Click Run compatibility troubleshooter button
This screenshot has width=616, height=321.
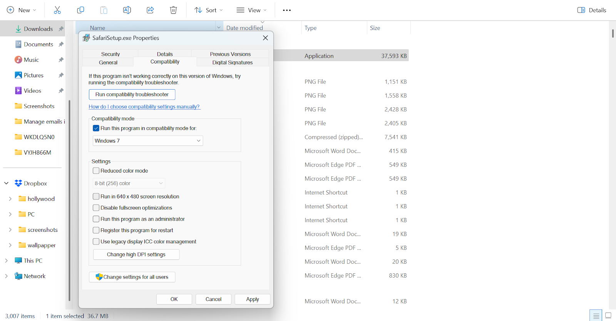pyautogui.click(x=132, y=95)
